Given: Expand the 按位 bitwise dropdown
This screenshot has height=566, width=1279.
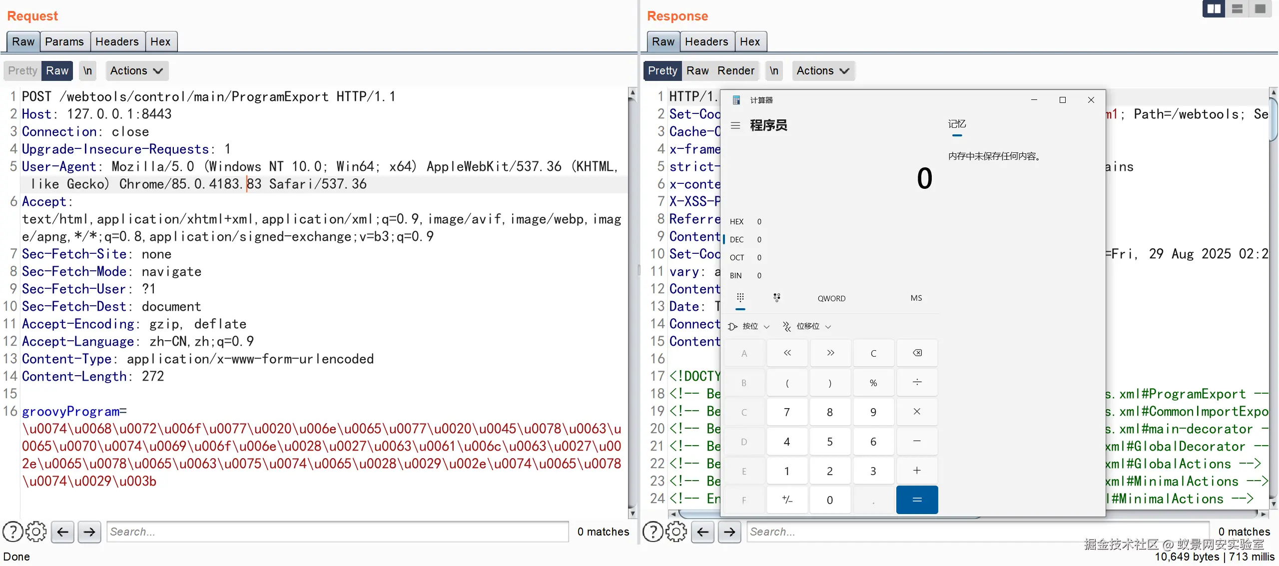Looking at the screenshot, I should 749,326.
